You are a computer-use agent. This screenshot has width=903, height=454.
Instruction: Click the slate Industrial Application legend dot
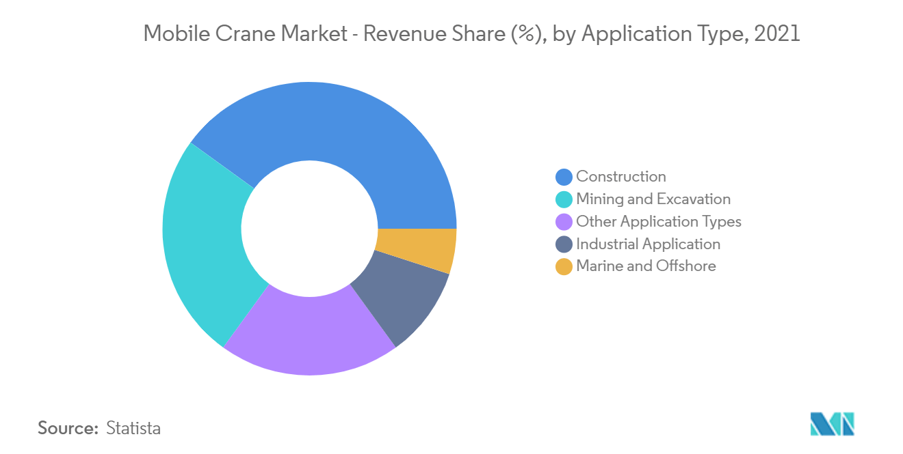(x=564, y=244)
